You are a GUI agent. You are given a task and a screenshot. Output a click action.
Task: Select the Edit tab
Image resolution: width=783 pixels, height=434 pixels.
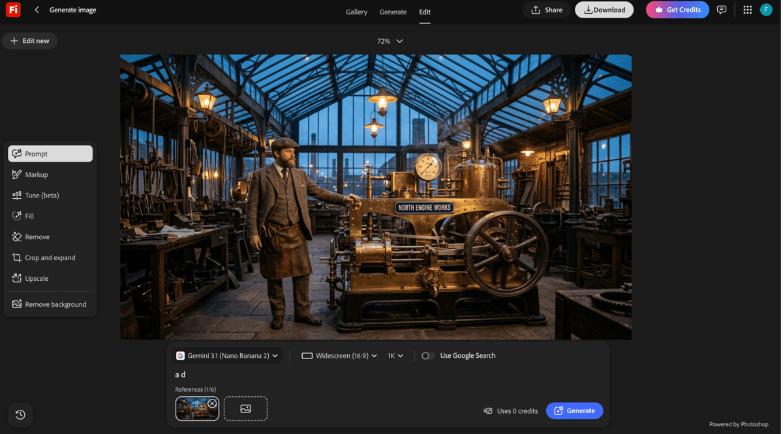coord(425,12)
